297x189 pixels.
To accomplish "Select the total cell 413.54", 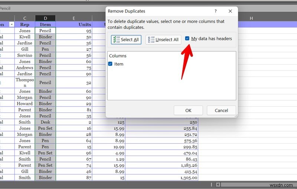I will click(x=161, y=172).
